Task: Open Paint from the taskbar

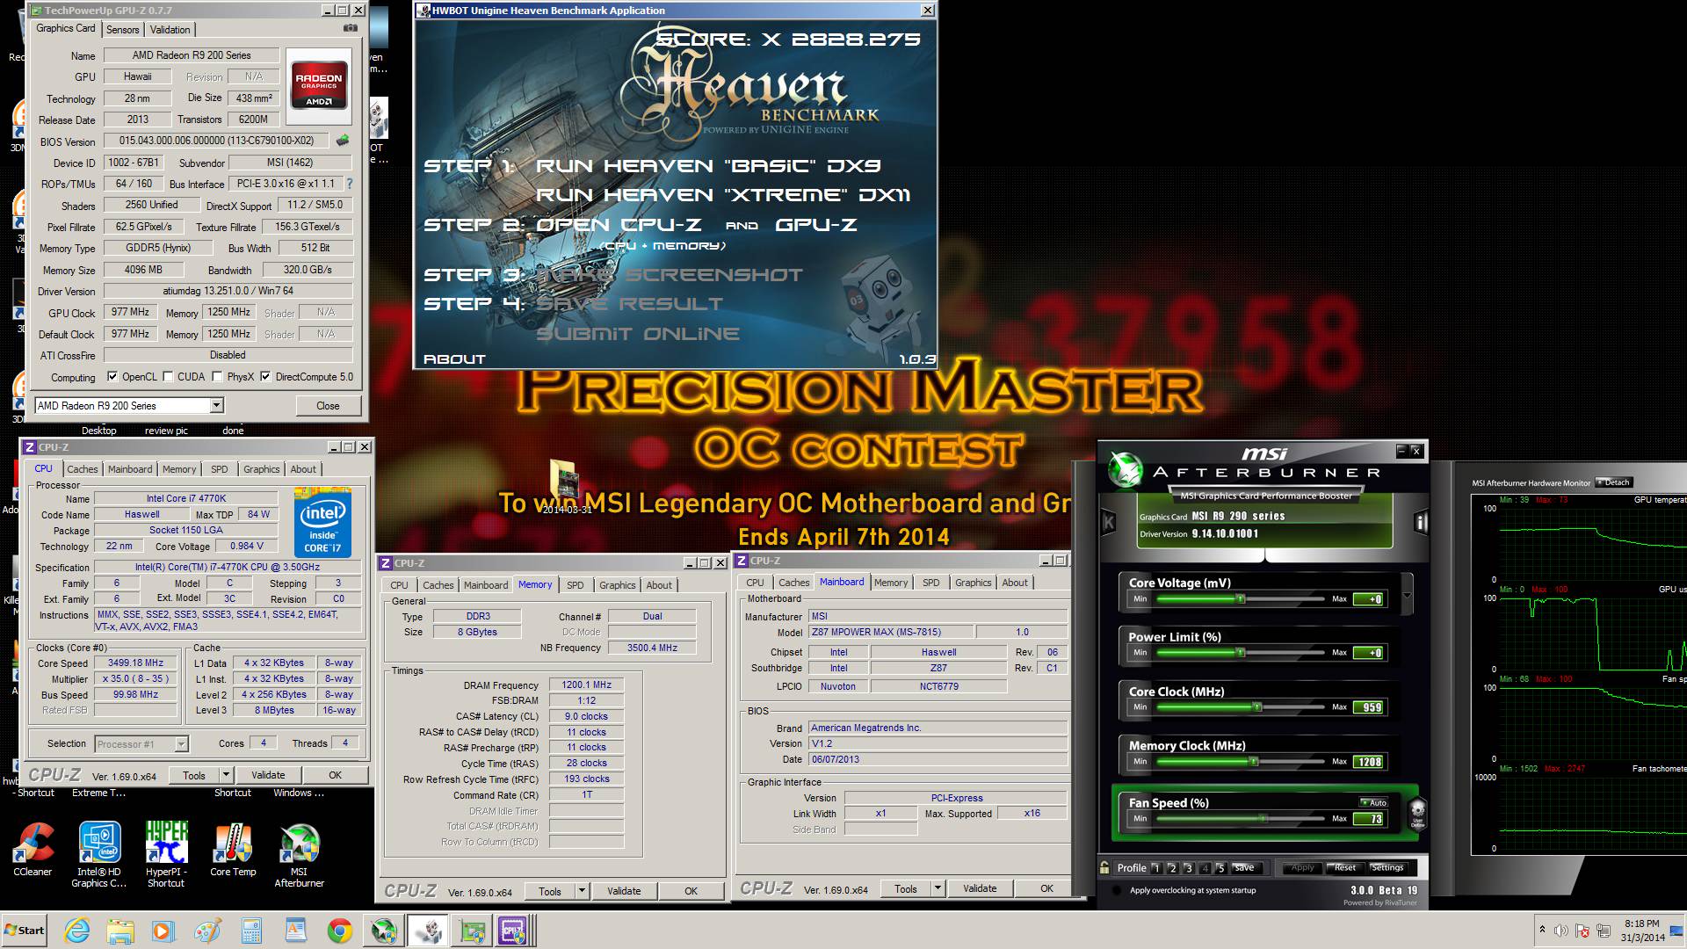Action: (207, 931)
